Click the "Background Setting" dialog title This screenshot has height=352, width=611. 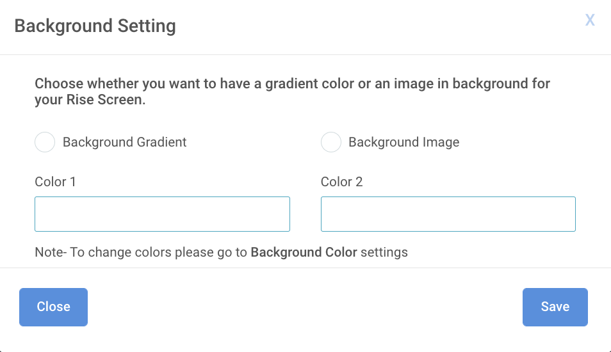(x=95, y=26)
